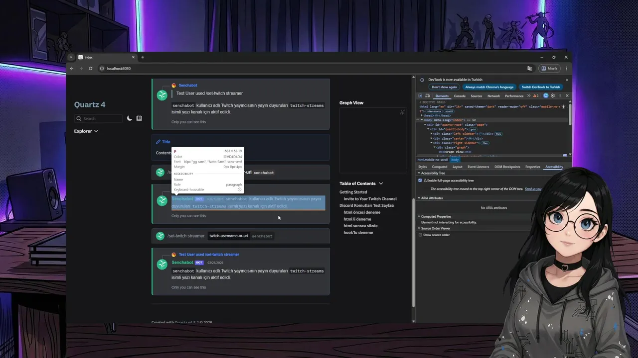Open the DevTools three-dot customize menu
The image size is (638, 358).
click(x=560, y=95)
